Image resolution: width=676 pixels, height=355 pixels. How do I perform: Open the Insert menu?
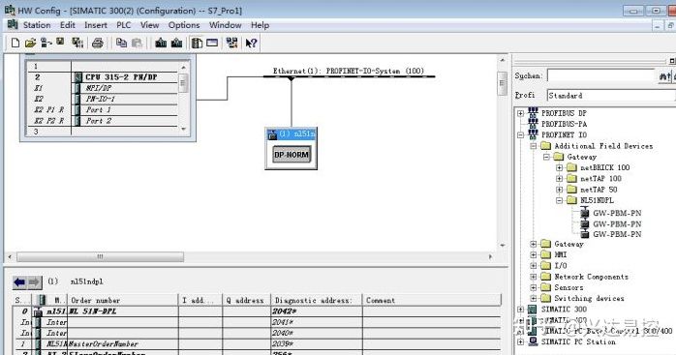96,25
